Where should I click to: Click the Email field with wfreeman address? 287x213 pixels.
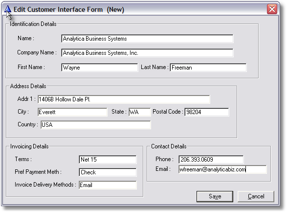[222, 169]
